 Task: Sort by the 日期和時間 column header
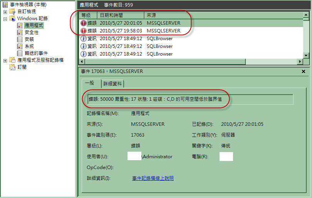[121, 15]
